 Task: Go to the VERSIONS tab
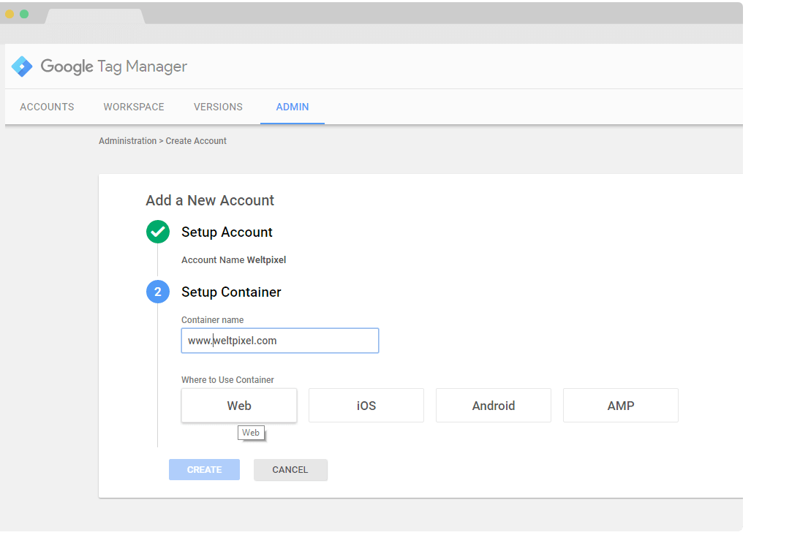point(218,107)
